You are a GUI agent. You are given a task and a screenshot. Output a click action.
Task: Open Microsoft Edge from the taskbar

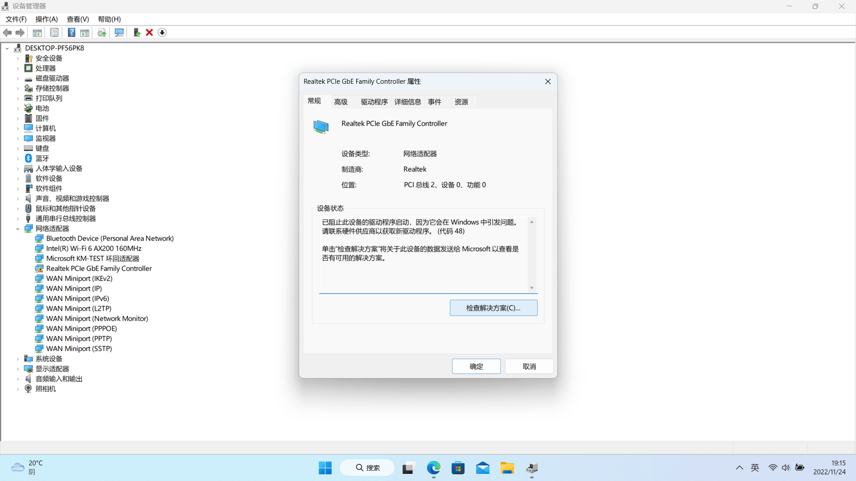433,468
